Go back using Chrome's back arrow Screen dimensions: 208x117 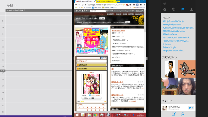(76, 5)
